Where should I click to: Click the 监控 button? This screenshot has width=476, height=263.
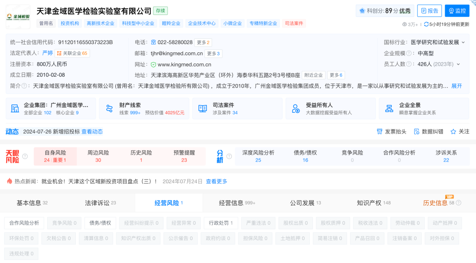[457, 11]
